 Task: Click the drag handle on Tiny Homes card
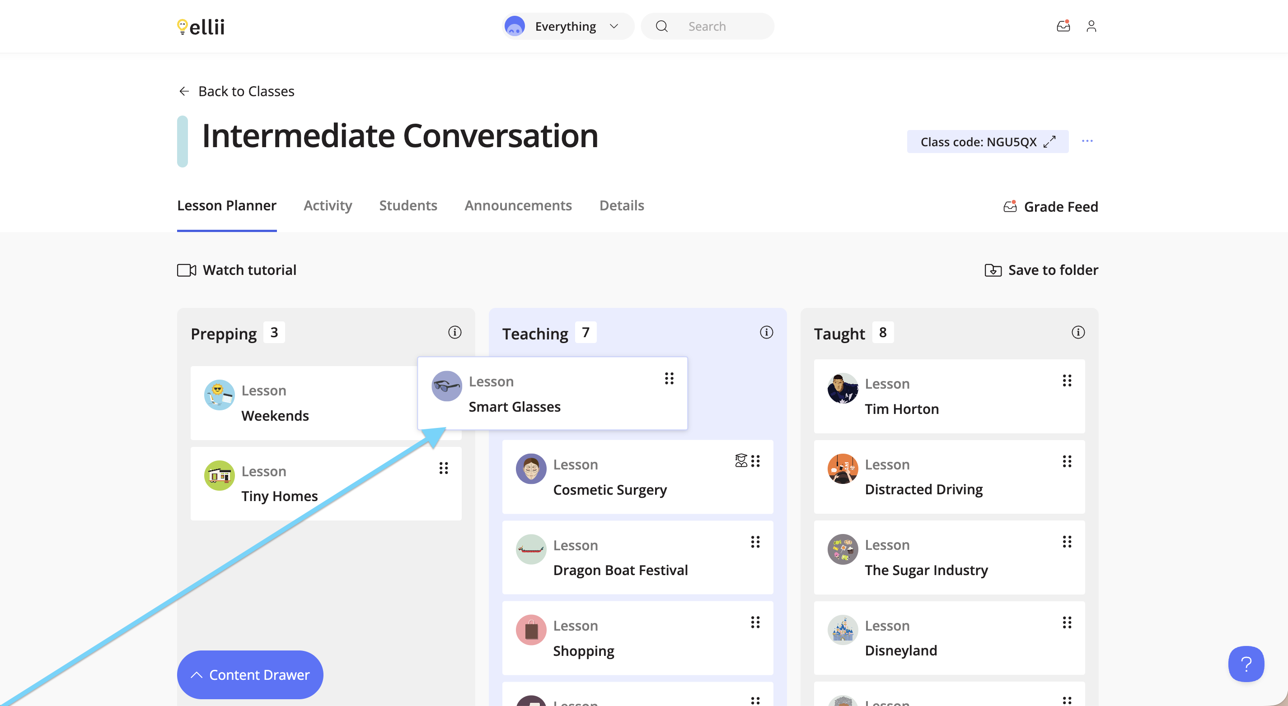click(x=444, y=468)
